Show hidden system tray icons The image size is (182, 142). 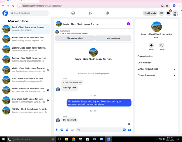pos(157,139)
